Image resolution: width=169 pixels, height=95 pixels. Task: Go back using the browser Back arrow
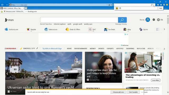pos(2,5)
